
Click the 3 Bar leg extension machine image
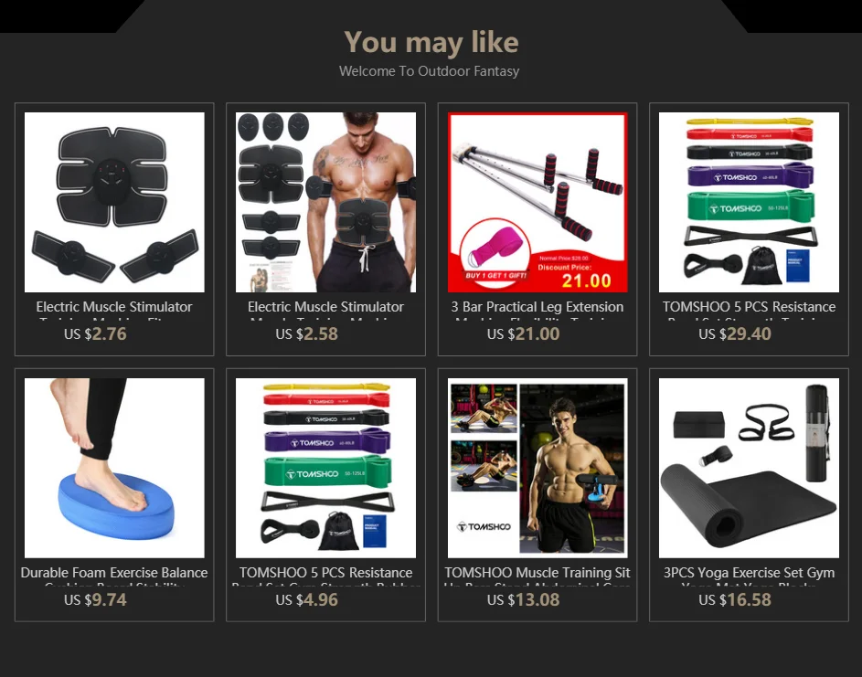537,202
